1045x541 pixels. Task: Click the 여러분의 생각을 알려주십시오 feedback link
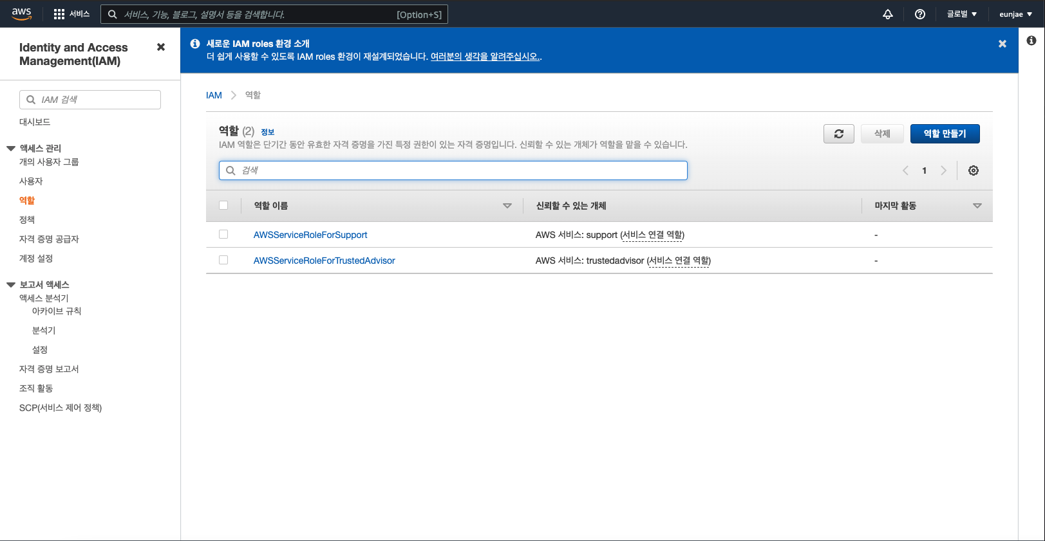485,57
